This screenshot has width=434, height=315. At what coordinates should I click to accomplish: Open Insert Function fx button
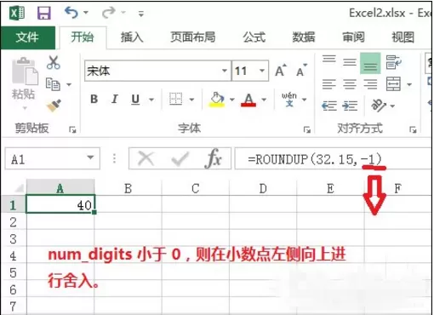coord(213,158)
